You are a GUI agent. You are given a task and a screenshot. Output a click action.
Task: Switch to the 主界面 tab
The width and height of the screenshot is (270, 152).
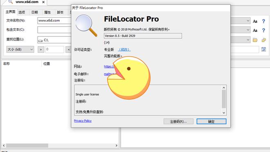pyautogui.click(x=10, y=12)
